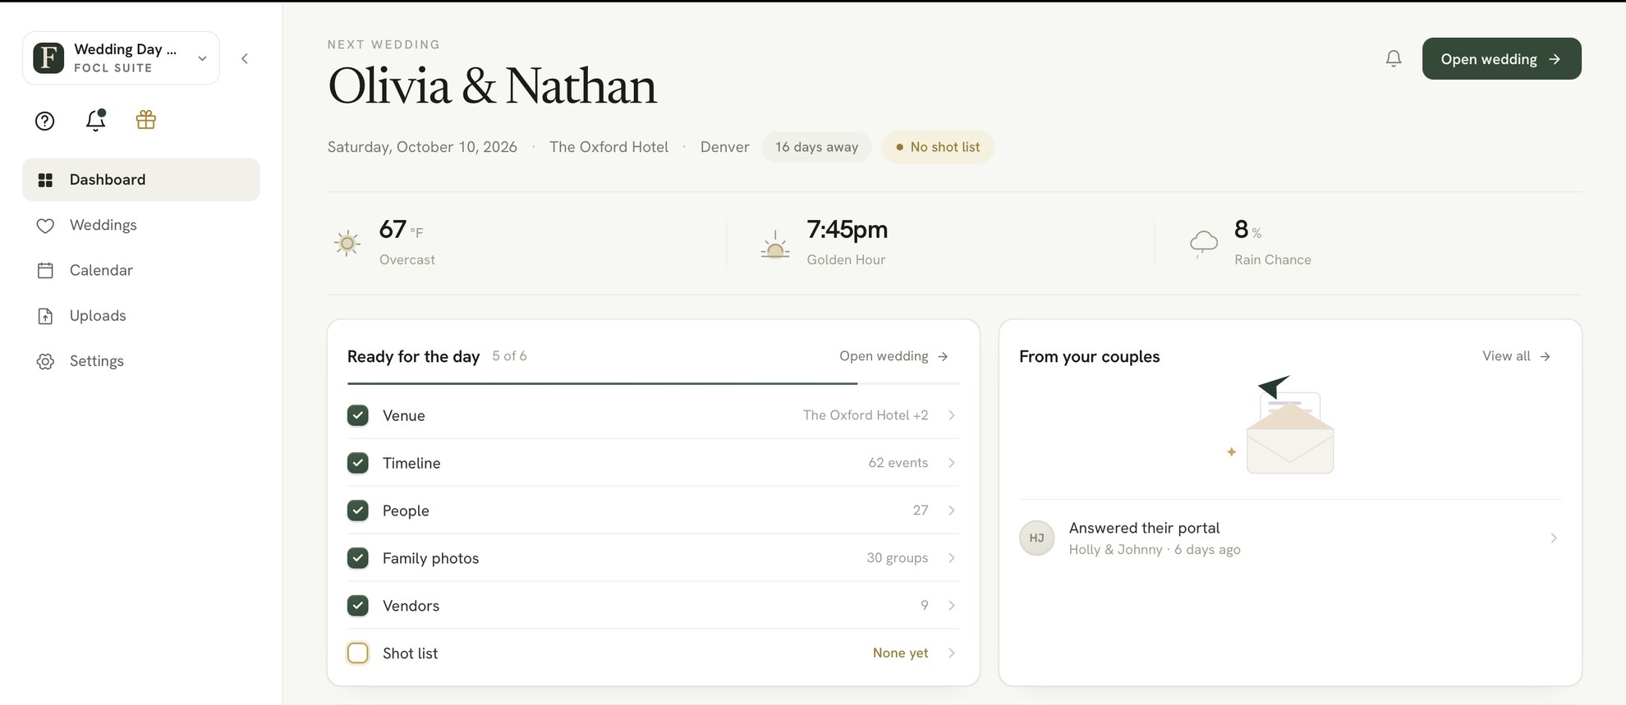
Task: Toggle the Timeline checkbox
Action: (358, 463)
